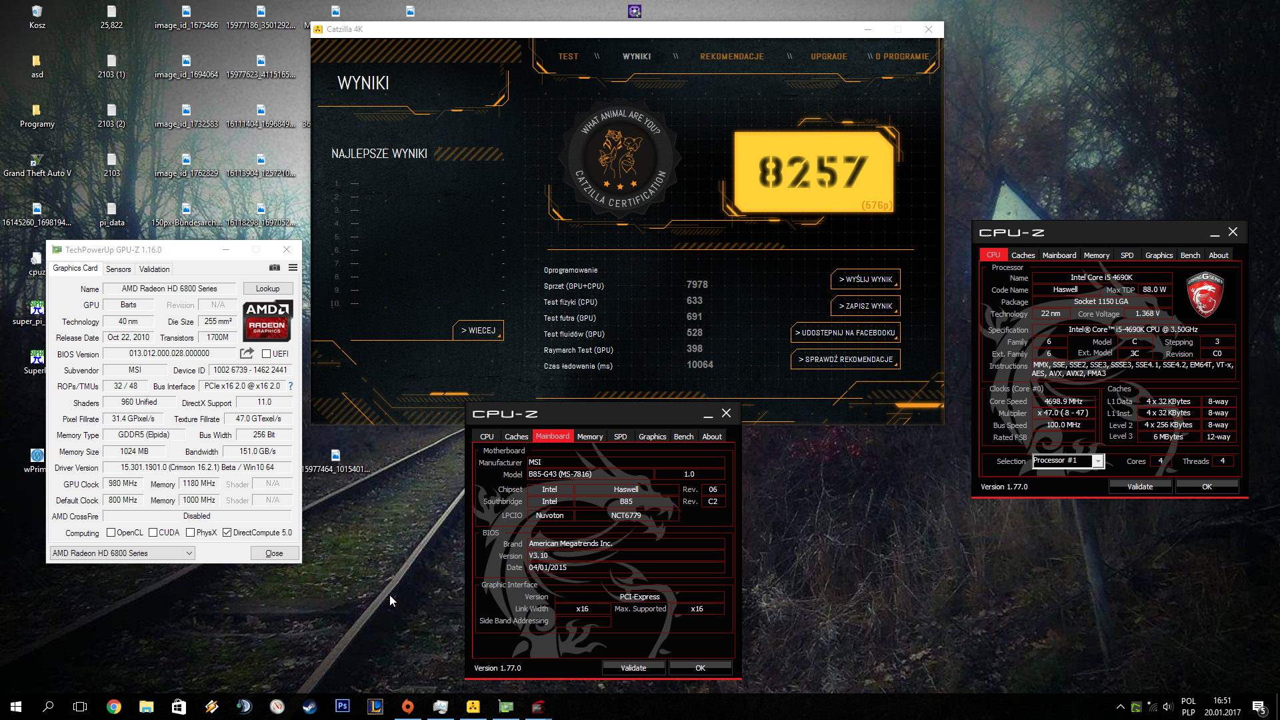Toggle the UEFI checkbox in GPU-Z

[266, 354]
